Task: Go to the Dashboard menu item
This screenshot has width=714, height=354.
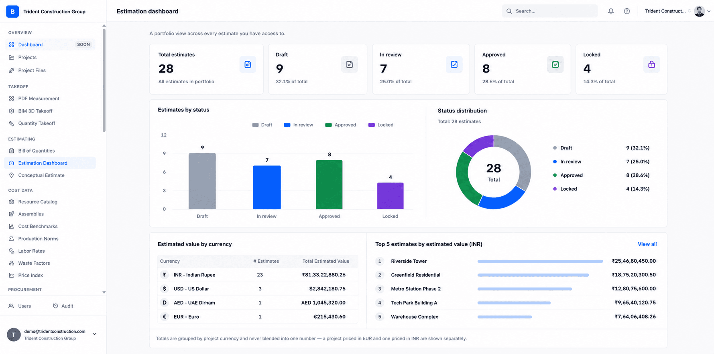Action: (50, 44)
